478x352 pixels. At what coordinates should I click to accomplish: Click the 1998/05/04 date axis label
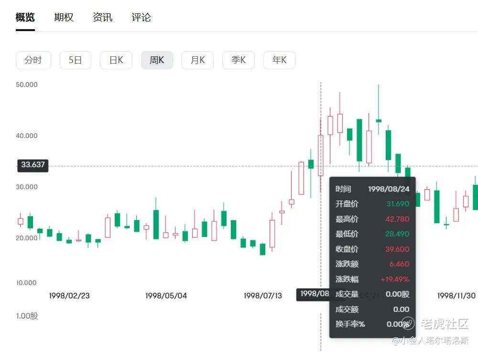point(166,296)
